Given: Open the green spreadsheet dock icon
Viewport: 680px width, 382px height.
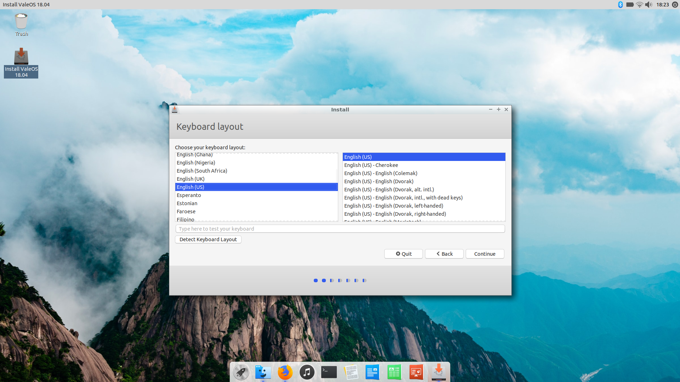Looking at the screenshot, I should point(395,372).
